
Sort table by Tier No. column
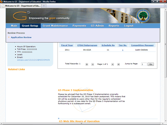(x=123, y=45)
